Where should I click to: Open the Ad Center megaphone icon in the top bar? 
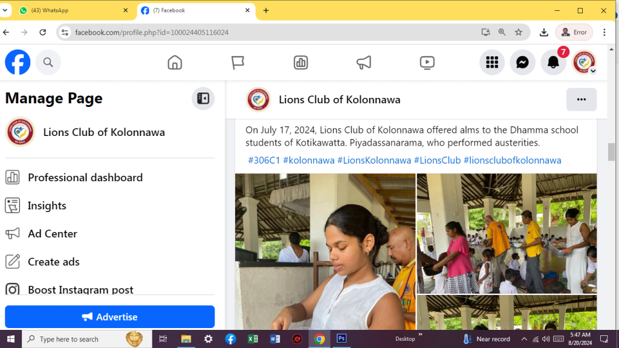tap(363, 62)
